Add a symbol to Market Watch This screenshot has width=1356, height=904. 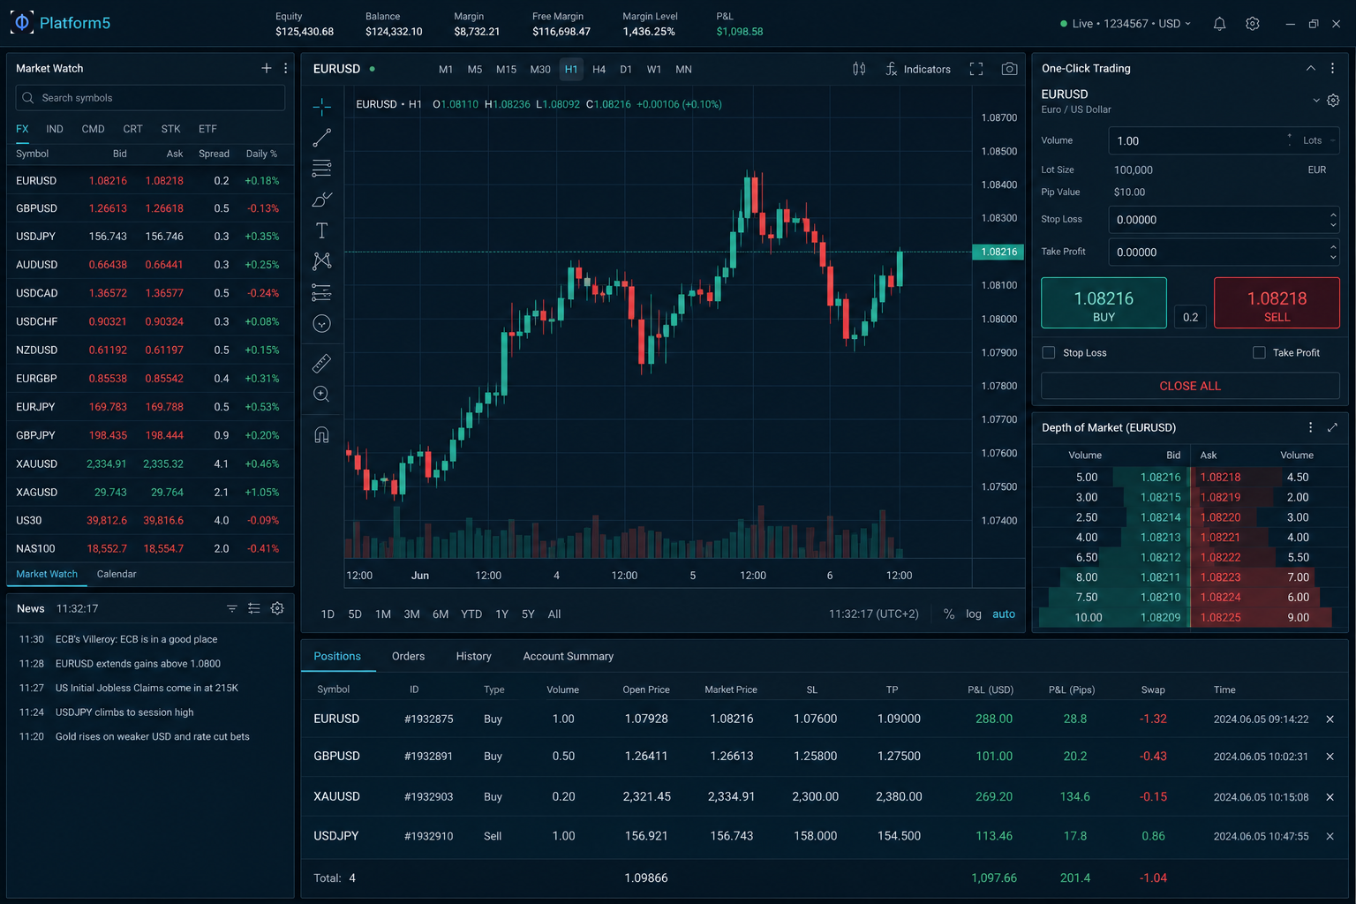[x=267, y=68]
